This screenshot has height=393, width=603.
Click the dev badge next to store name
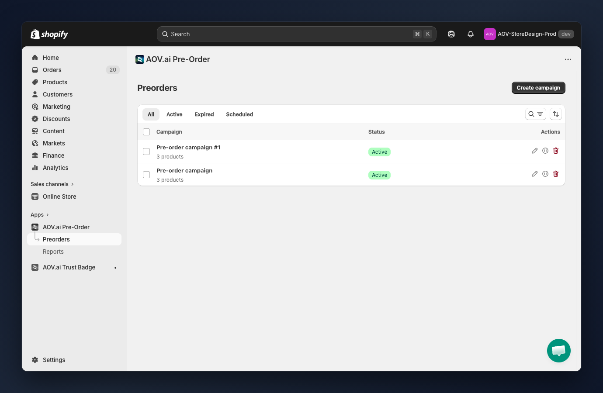point(566,34)
